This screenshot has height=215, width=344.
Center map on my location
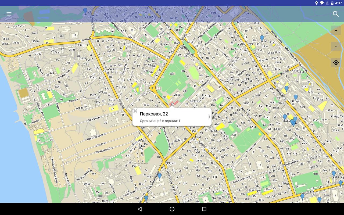pos(336,63)
